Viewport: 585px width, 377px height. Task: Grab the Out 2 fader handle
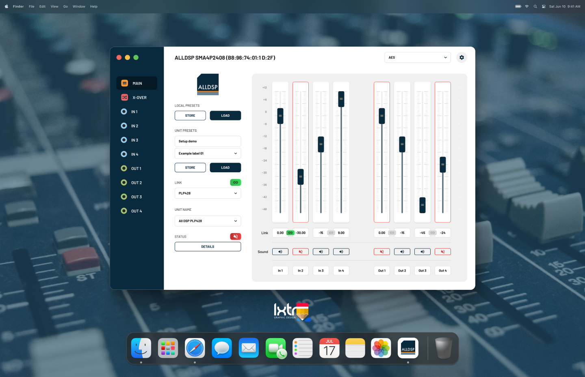402,144
